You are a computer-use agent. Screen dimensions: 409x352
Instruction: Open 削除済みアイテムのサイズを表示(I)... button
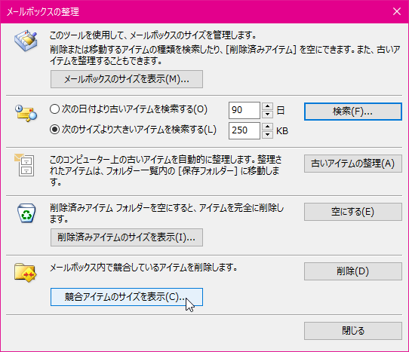127,237
